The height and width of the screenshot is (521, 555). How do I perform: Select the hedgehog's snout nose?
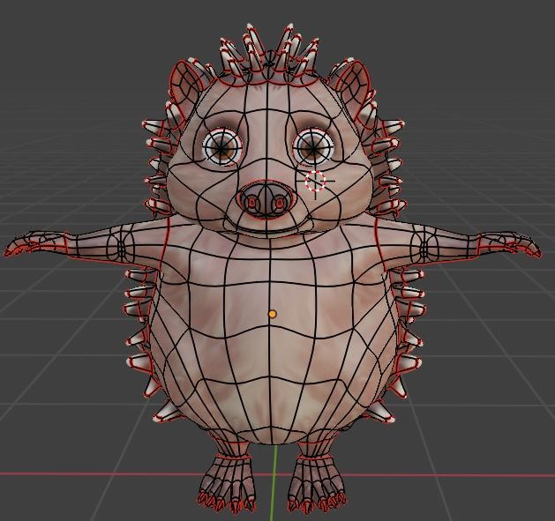click(x=266, y=201)
